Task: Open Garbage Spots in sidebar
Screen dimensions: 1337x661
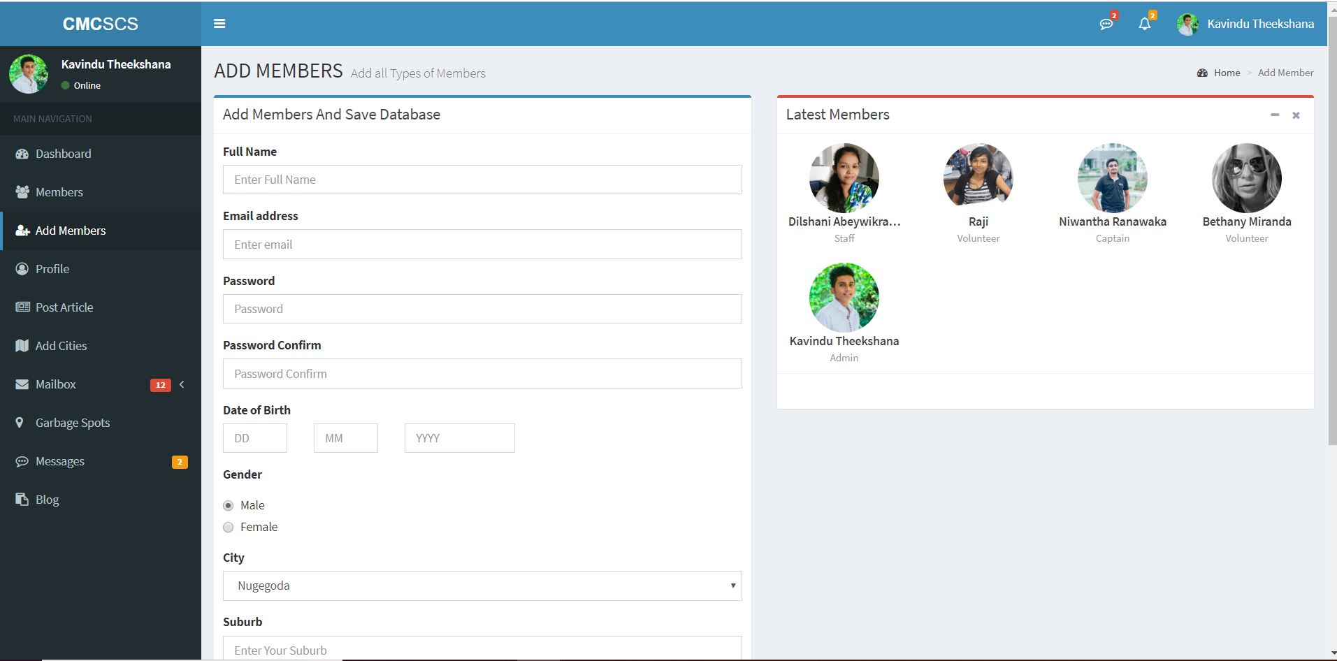Action: (101, 423)
